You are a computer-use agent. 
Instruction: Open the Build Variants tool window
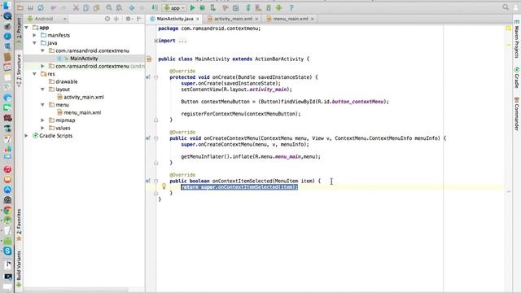click(x=19, y=269)
